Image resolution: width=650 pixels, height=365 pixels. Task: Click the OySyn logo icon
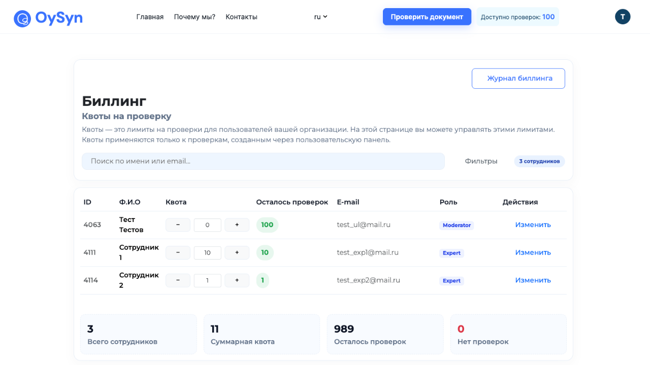tap(22, 19)
